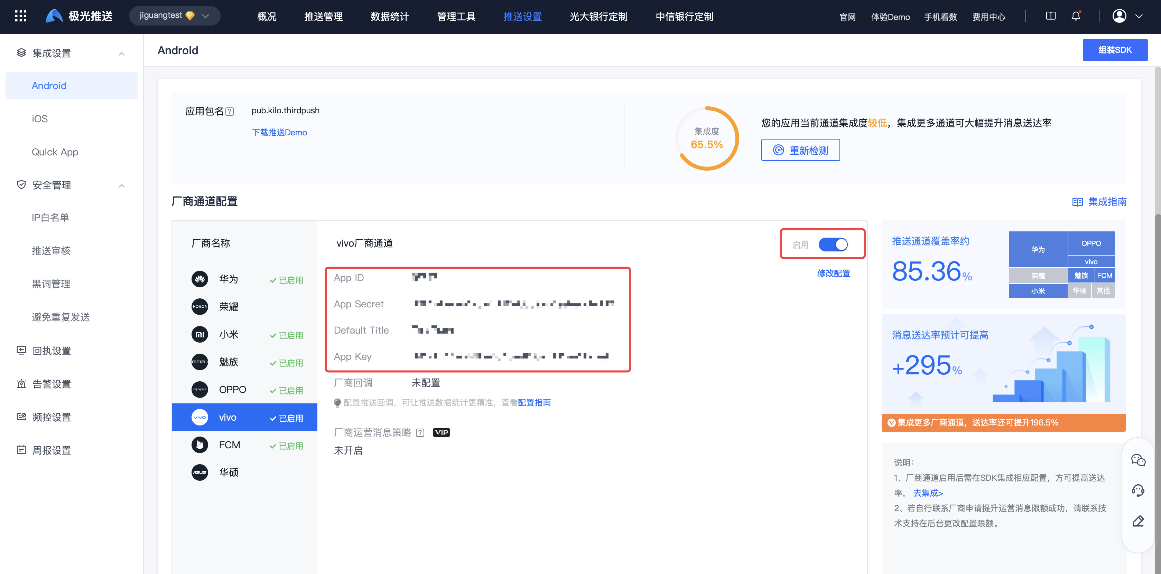
Task: Select the 华硕 vendor row
Action: click(245, 472)
